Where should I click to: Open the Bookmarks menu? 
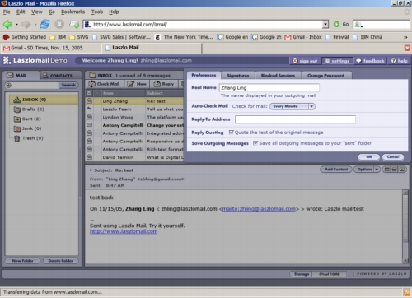(x=73, y=12)
